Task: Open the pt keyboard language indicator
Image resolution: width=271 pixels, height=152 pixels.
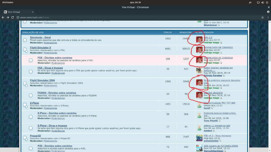Action: [250, 2]
